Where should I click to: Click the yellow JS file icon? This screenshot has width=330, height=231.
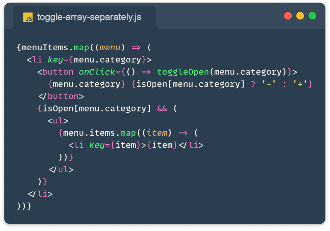tap(28, 17)
